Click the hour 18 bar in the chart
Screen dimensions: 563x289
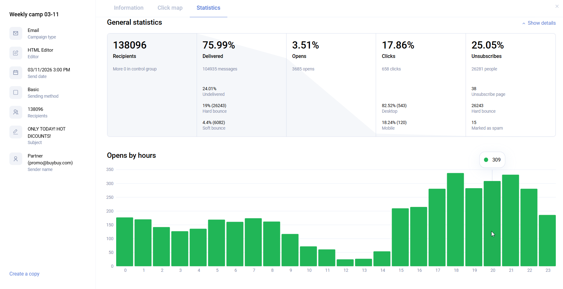point(455,219)
